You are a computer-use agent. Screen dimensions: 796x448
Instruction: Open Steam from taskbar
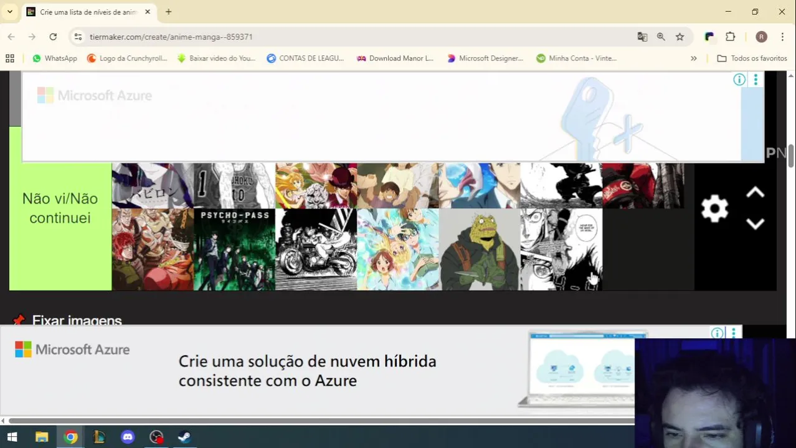click(x=184, y=437)
